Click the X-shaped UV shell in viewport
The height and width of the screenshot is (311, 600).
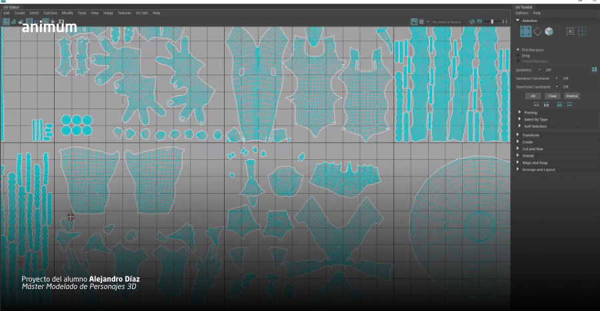point(339,237)
